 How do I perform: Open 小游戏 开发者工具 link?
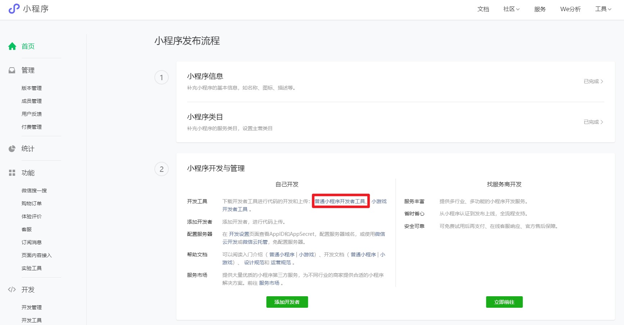click(x=379, y=201)
